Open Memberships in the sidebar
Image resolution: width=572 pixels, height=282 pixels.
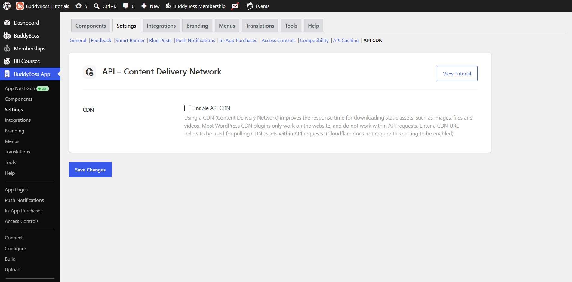pyautogui.click(x=29, y=48)
